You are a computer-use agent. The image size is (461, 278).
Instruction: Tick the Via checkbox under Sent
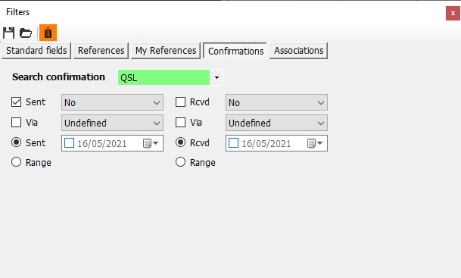point(16,123)
